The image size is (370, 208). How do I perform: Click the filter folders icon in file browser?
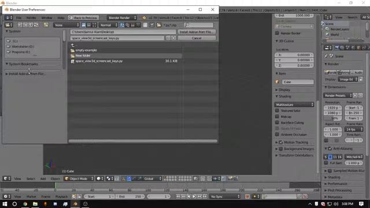pos(159,25)
